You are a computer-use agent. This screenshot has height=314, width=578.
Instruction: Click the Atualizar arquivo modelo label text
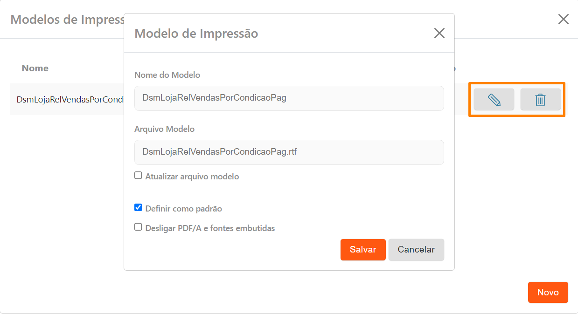pyautogui.click(x=192, y=177)
